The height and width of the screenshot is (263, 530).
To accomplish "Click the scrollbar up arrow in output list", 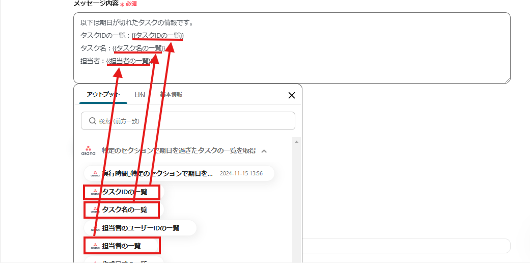I will (x=296, y=142).
